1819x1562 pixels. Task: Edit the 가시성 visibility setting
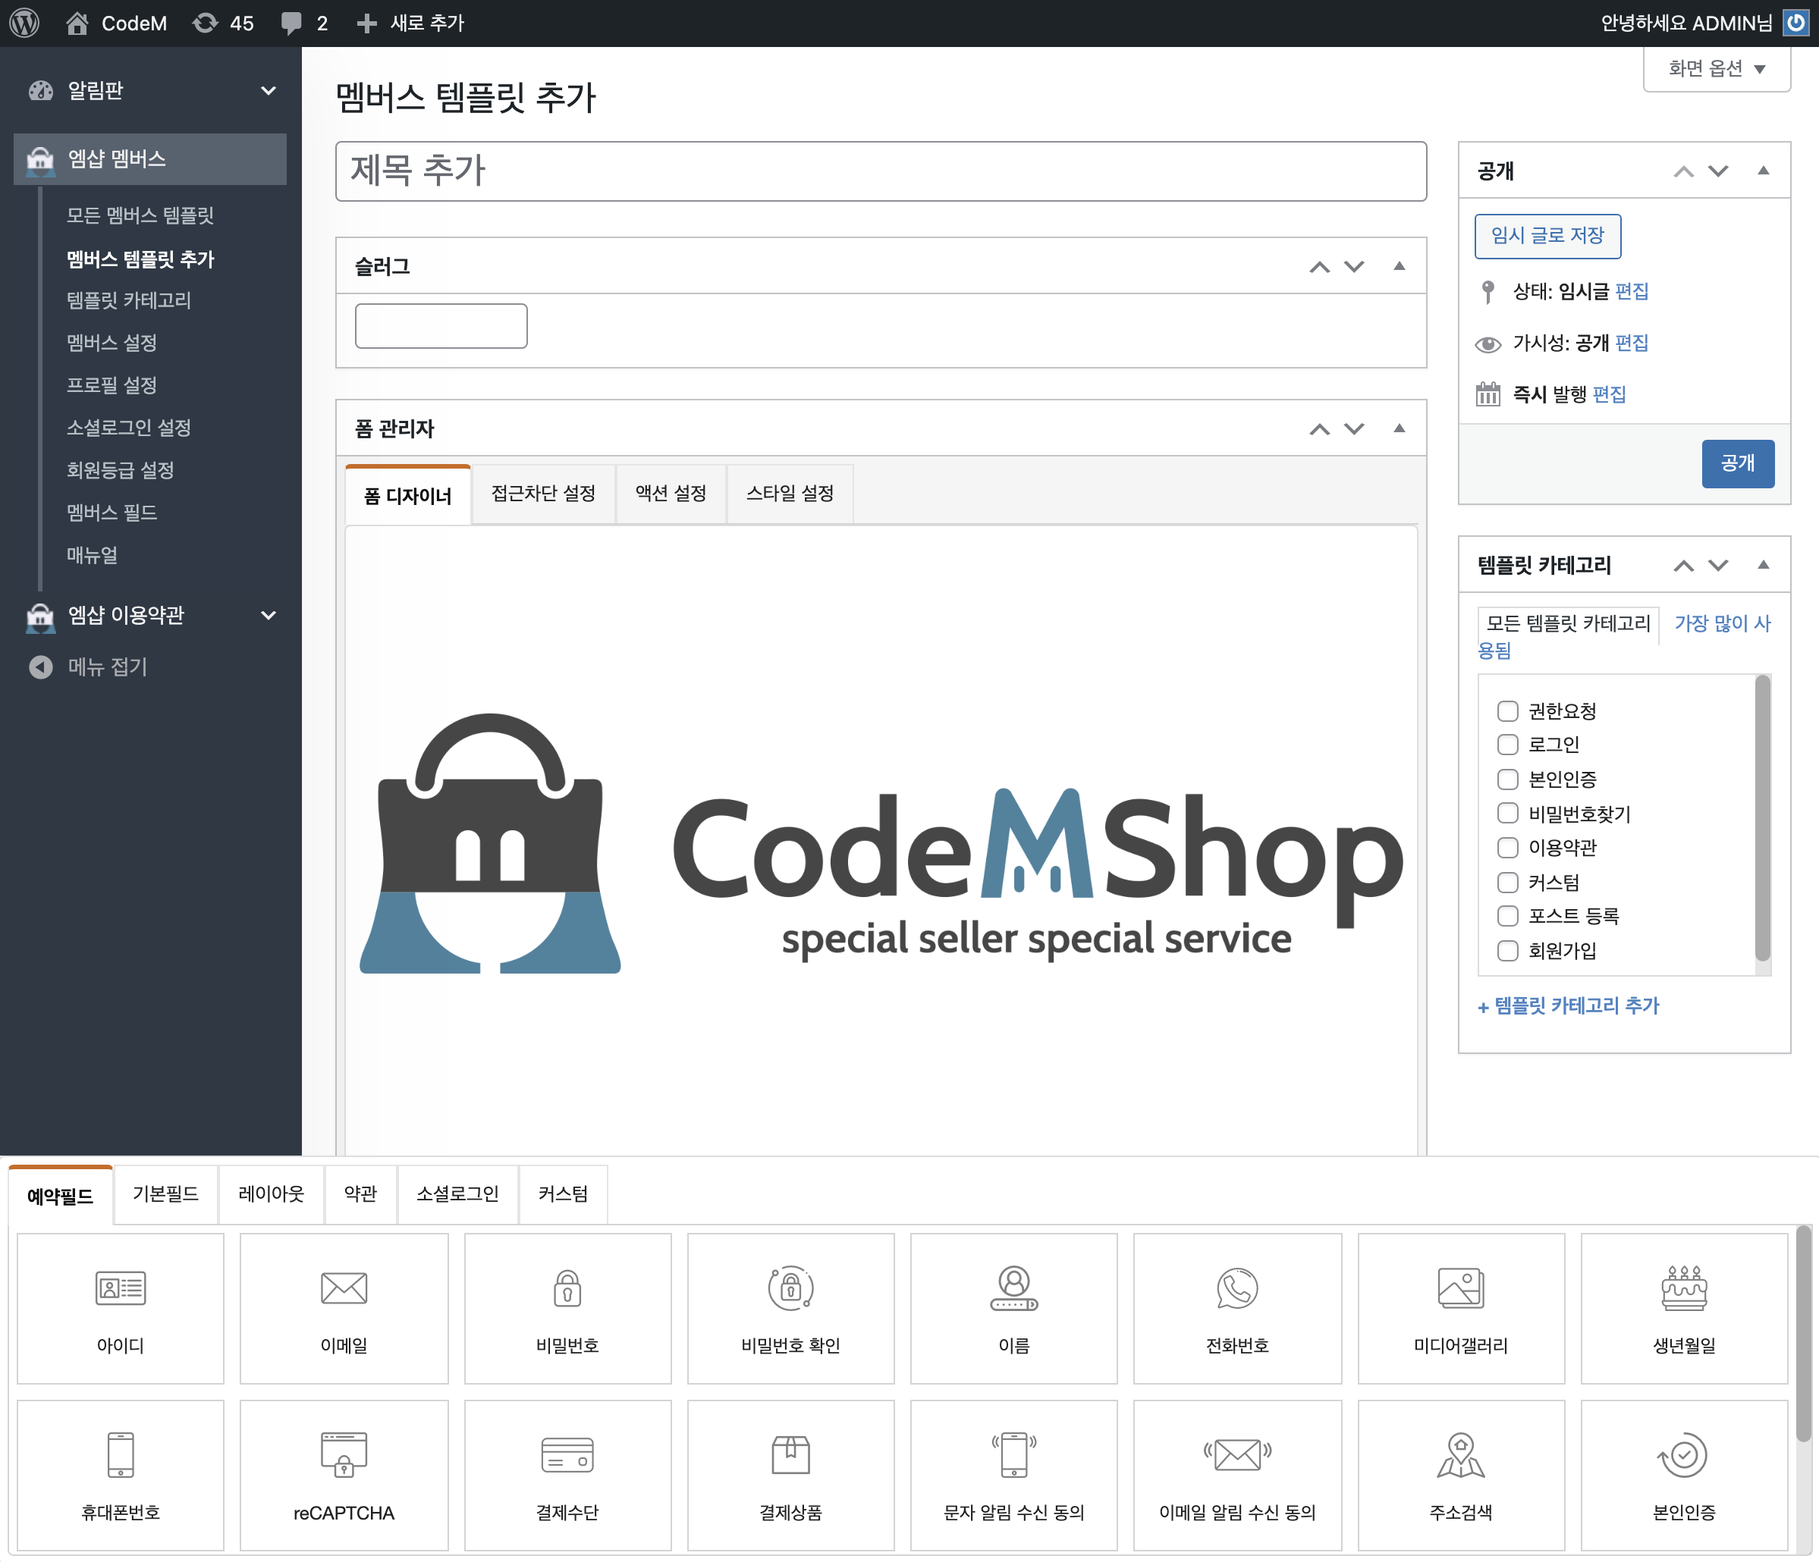(1631, 343)
